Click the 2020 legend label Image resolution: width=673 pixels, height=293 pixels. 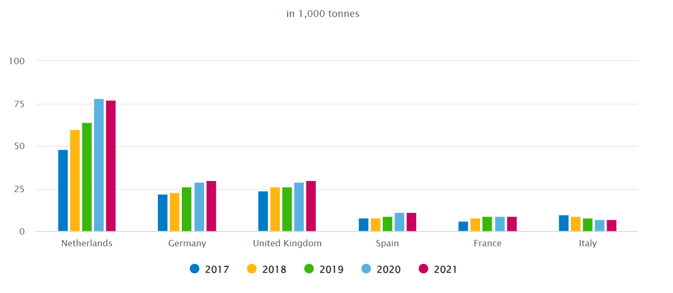click(x=389, y=270)
